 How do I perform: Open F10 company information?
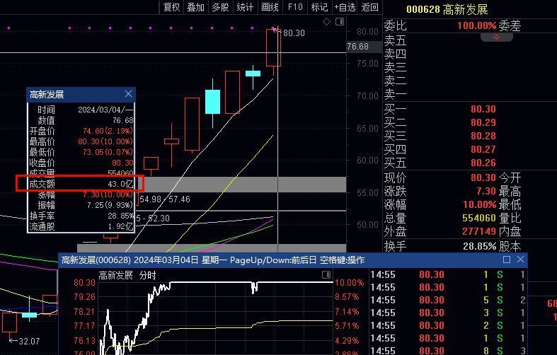tap(294, 7)
